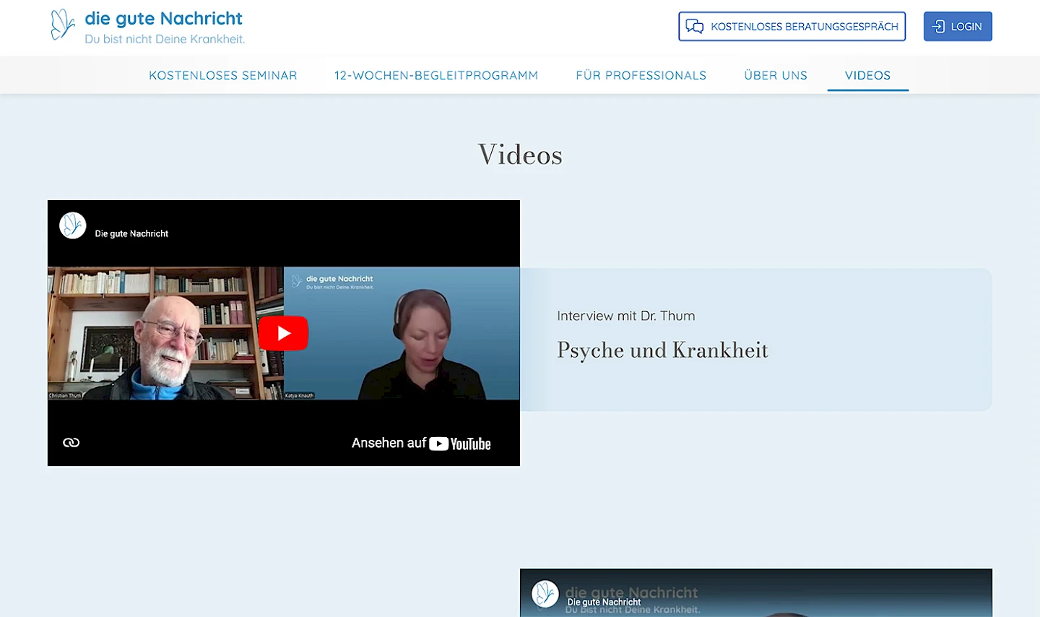Navigate to Für Professionals
Viewport: 1040px width, 617px height.
[641, 75]
